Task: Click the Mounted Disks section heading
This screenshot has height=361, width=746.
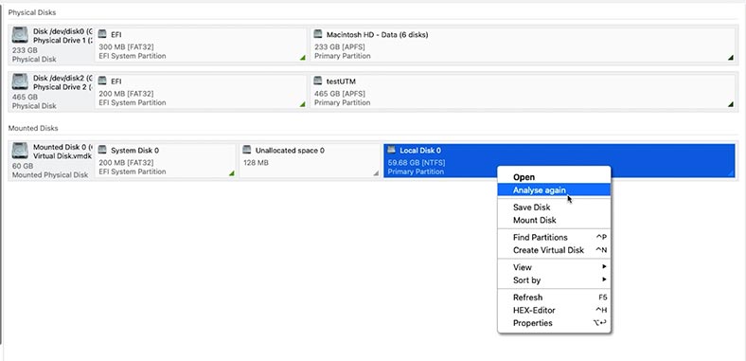Action: tap(33, 128)
